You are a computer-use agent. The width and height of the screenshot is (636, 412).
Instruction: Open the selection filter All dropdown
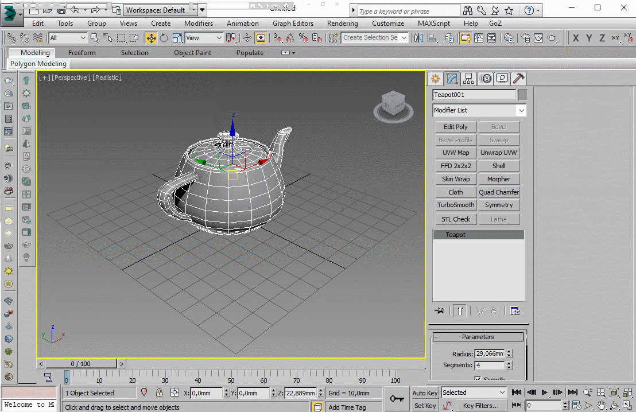pos(68,38)
